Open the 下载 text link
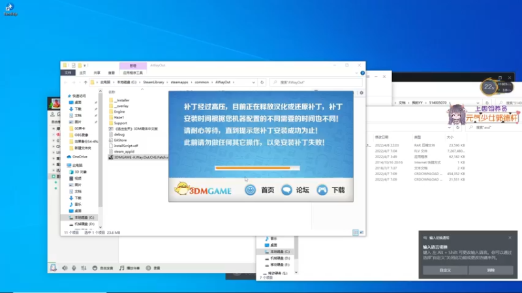 [x=338, y=190]
